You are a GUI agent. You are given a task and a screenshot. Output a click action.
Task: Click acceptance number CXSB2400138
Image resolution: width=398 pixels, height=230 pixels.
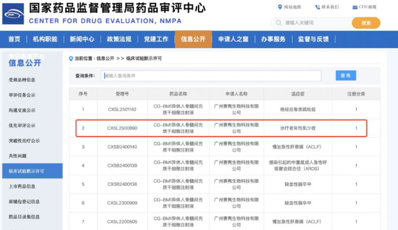coord(122,184)
